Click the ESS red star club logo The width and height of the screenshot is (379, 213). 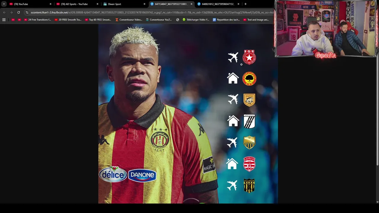coord(249,57)
